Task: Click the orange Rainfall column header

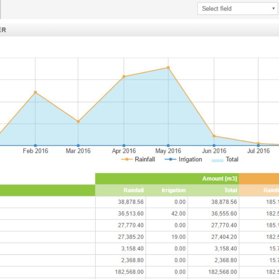Action: (259, 190)
